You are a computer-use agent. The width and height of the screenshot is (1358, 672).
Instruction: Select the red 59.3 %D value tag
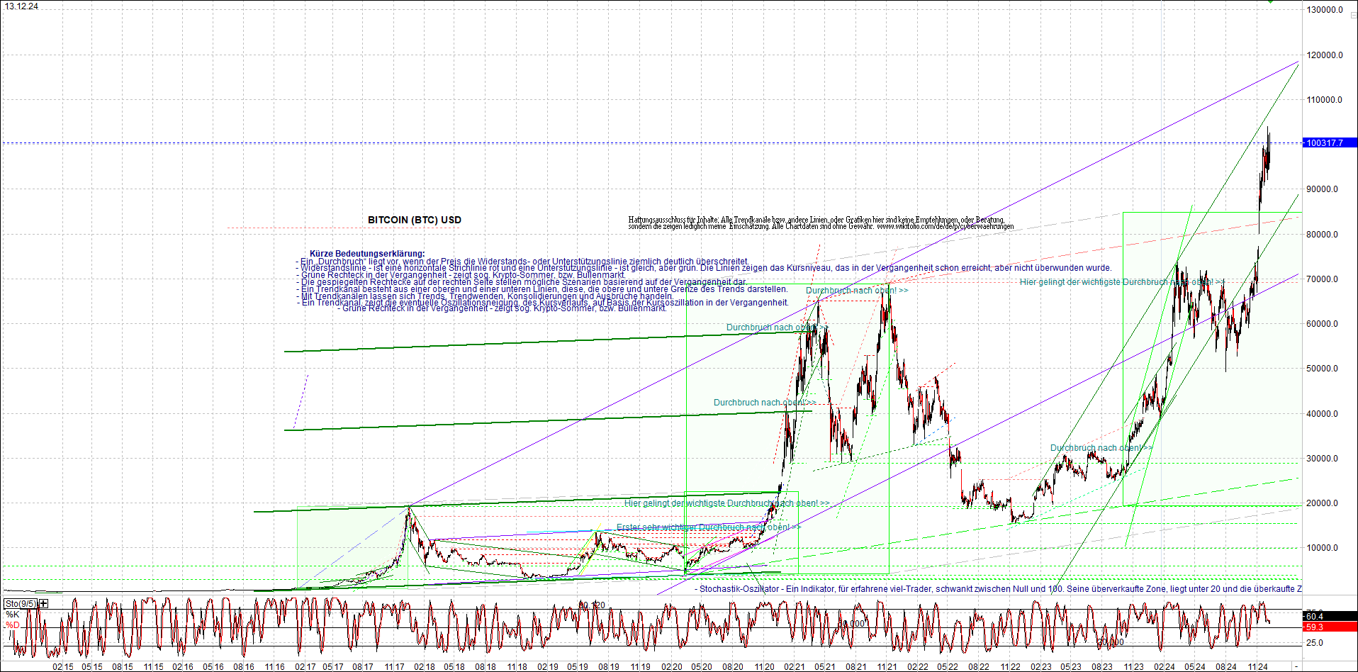coord(1330,627)
